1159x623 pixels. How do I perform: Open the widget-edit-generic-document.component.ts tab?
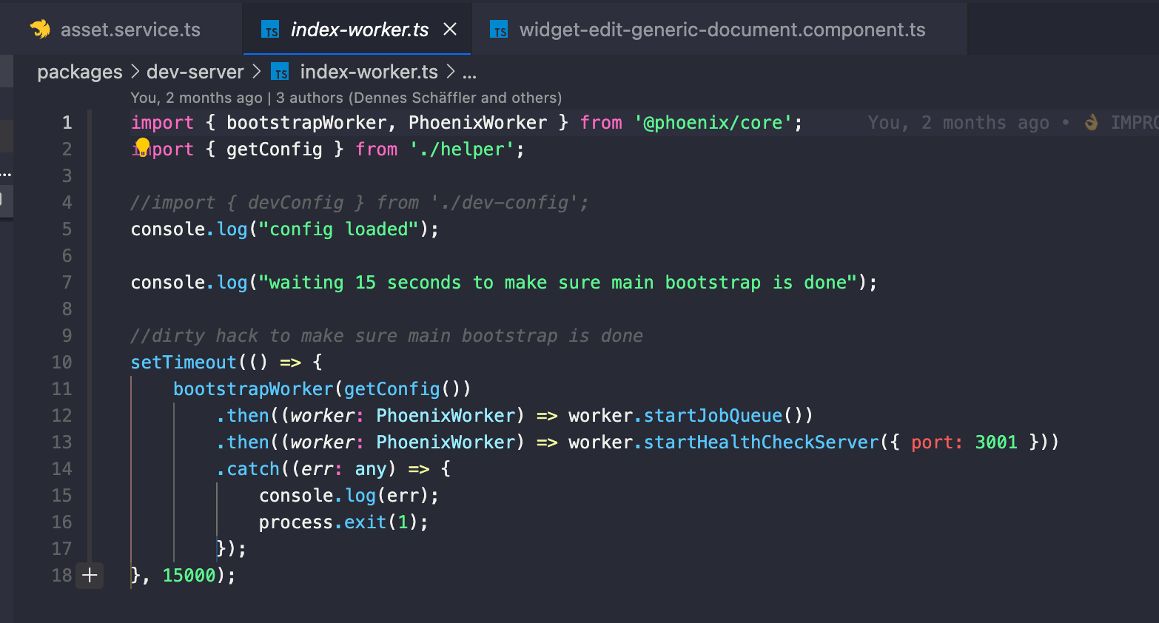(x=722, y=30)
